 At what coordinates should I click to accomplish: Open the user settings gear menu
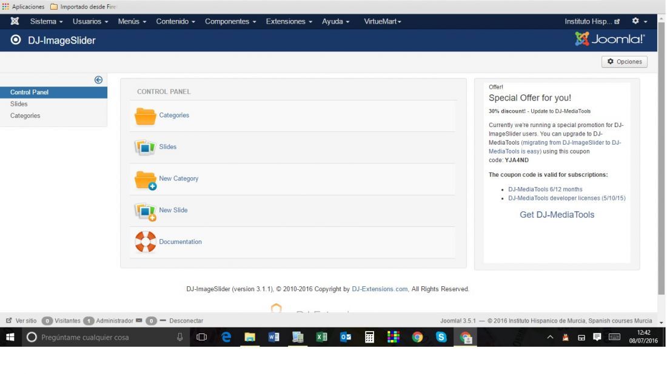pyautogui.click(x=639, y=21)
